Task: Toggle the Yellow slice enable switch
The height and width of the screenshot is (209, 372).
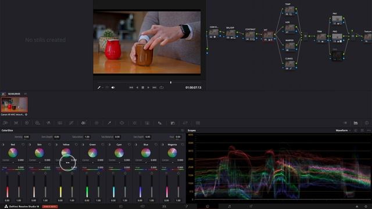Action: 56,145
